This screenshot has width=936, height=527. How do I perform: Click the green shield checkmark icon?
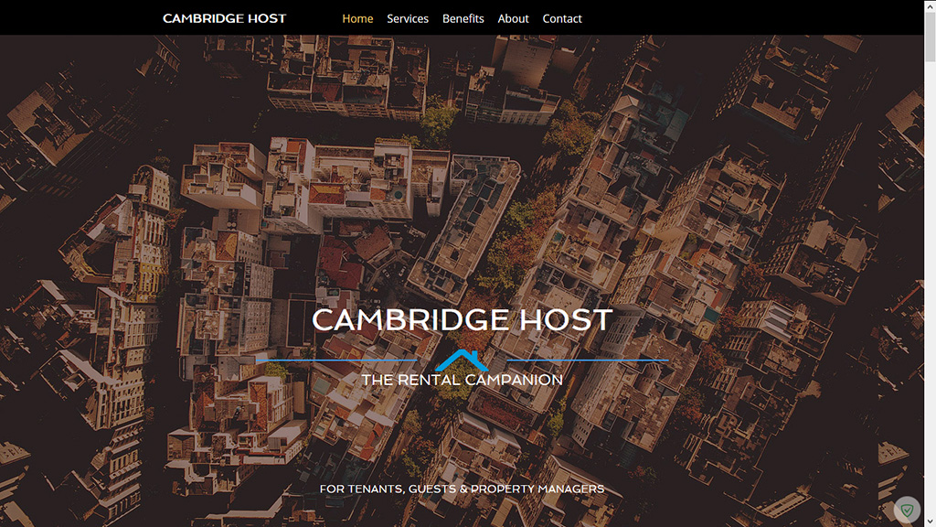click(x=907, y=511)
